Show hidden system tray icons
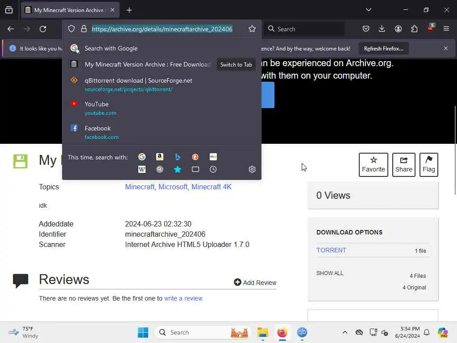 [x=345, y=332]
